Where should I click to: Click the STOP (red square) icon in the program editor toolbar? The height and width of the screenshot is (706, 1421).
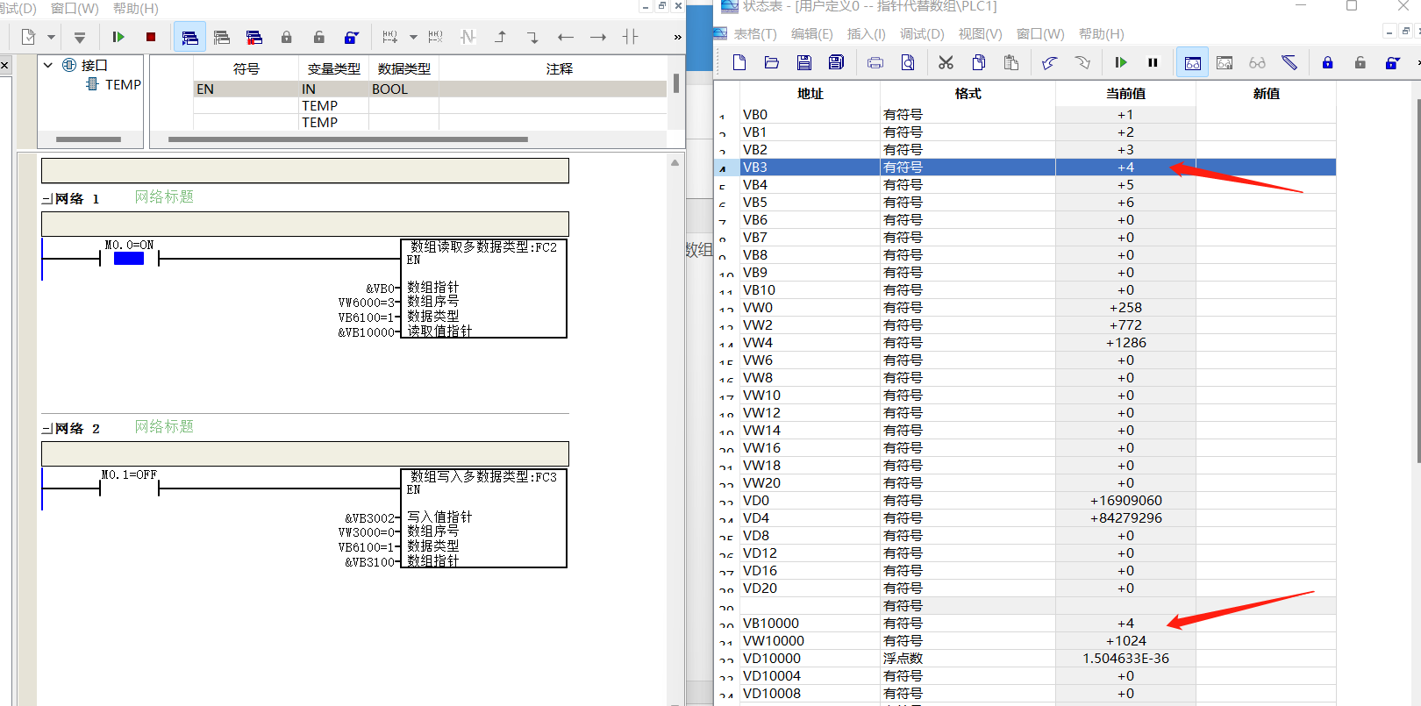(x=151, y=37)
